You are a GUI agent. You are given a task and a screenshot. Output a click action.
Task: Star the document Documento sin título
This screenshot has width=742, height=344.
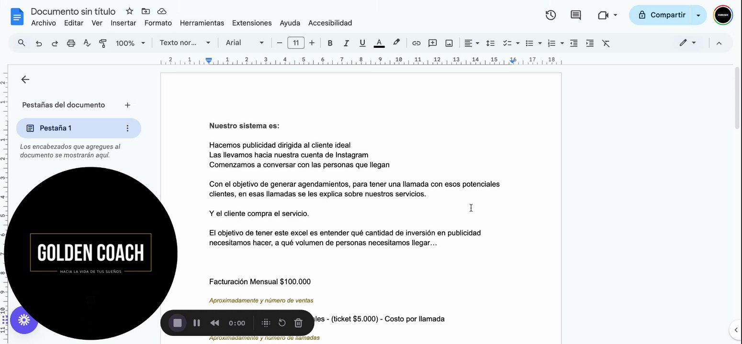(x=129, y=11)
